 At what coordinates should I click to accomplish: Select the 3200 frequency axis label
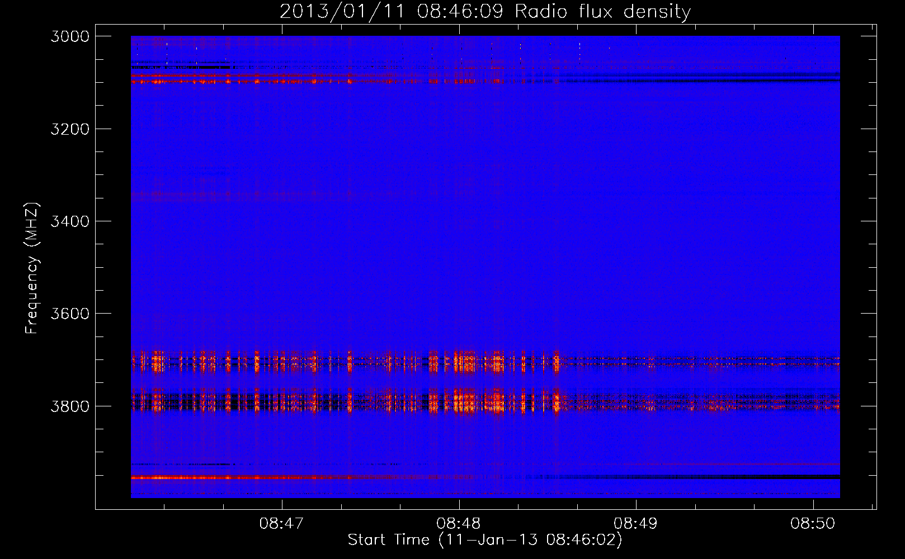(x=70, y=129)
